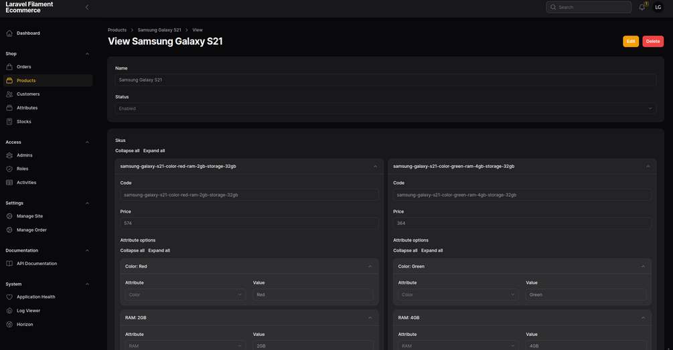Collapse the Shop navigation group
The width and height of the screenshot is (673, 350).
tap(87, 54)
